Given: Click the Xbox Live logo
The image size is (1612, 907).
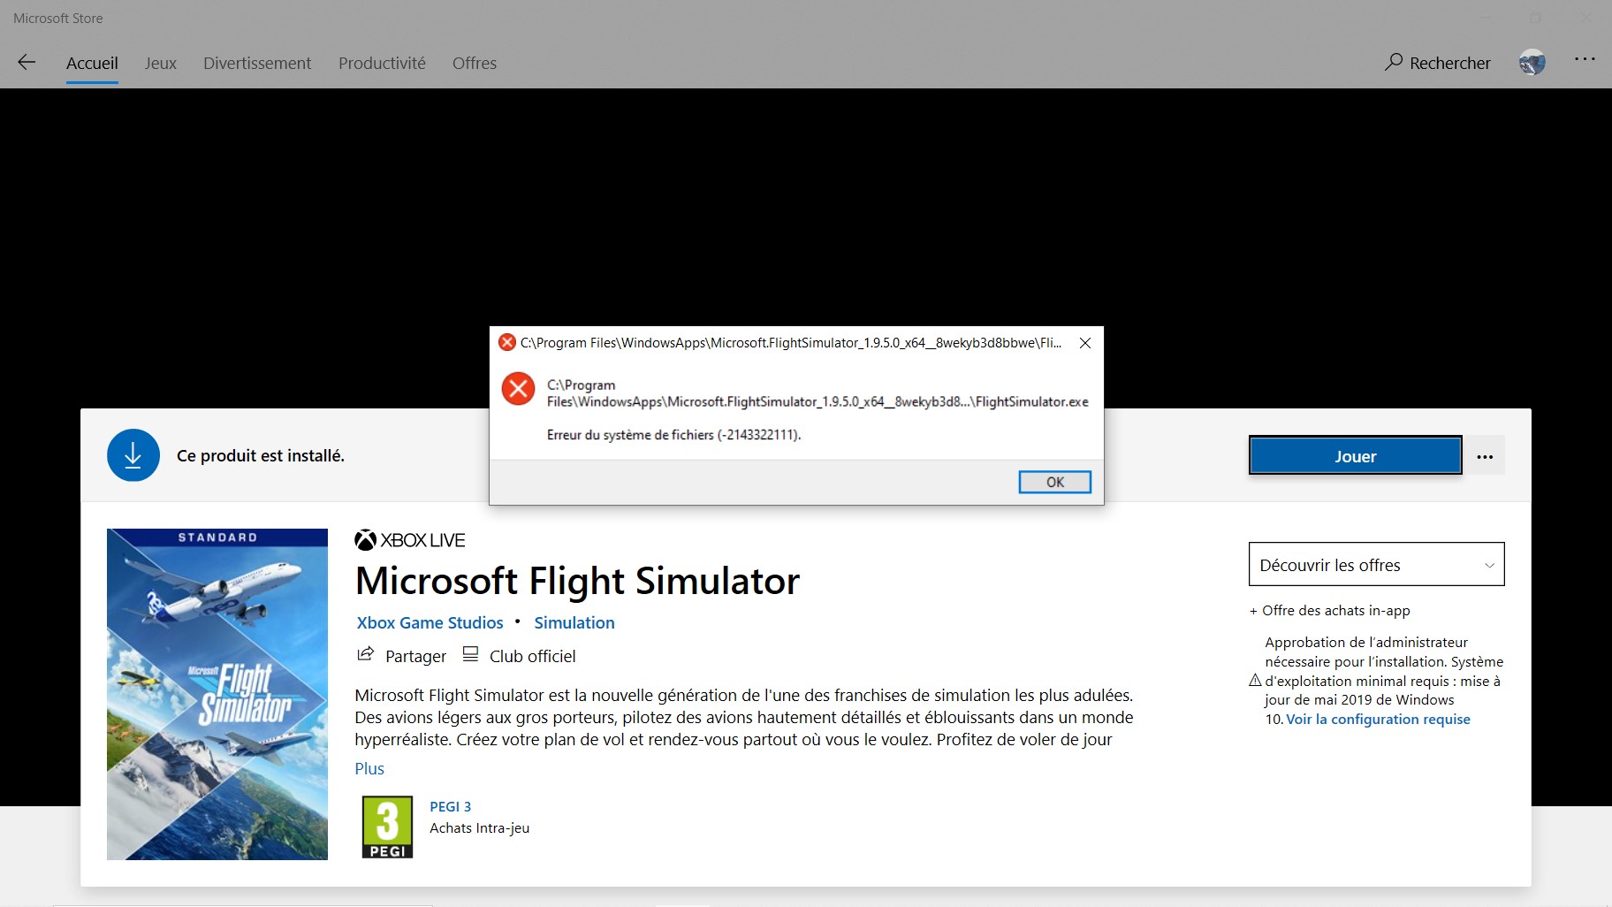Looking at the screenshot, I should tap(409, 540).
